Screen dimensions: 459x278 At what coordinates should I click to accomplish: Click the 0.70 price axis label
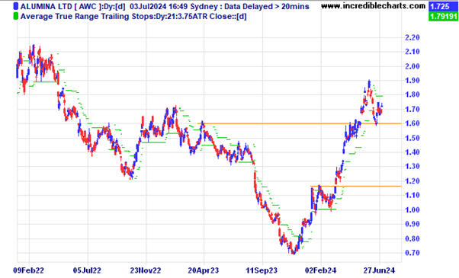[x=412, y=253]
